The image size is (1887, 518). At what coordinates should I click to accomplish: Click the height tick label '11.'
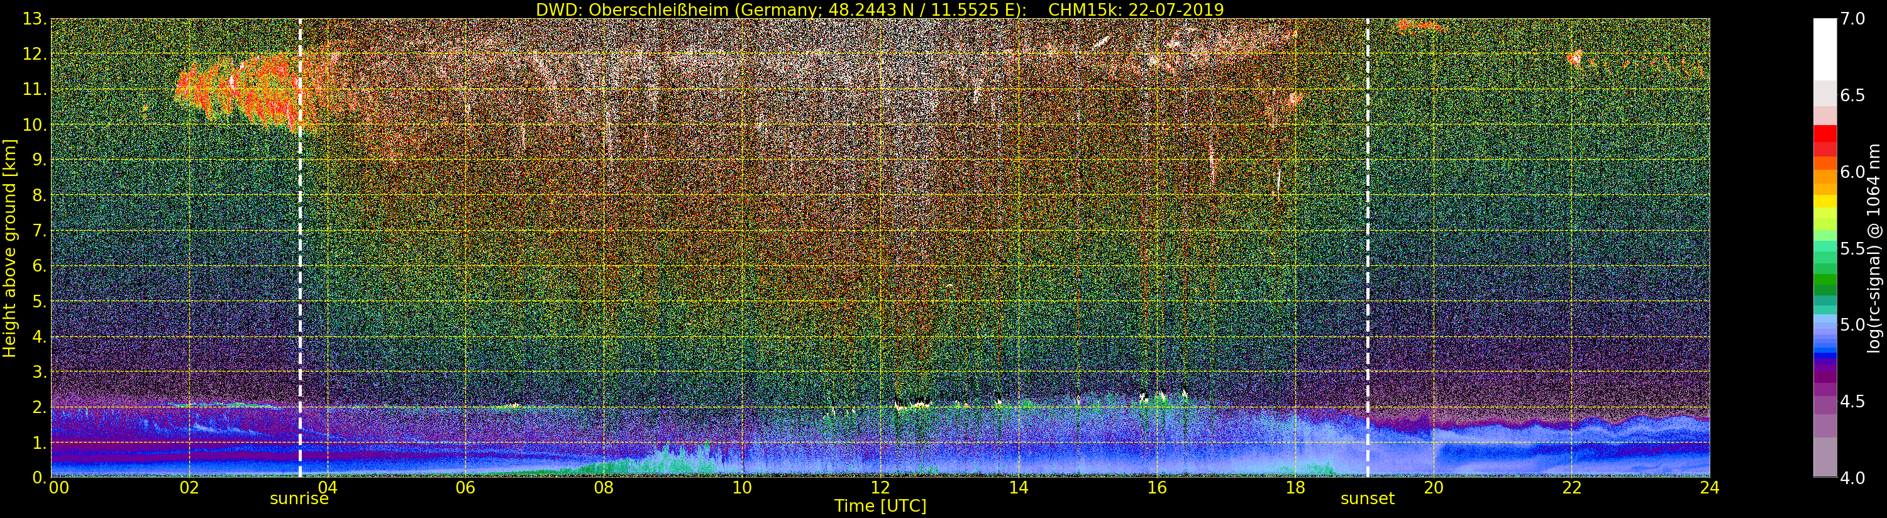pyautogui.click(x=35, y=89)
